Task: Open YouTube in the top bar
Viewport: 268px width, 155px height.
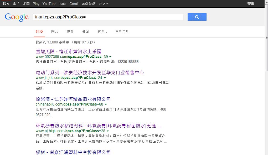Action: (x=49, y=4)
